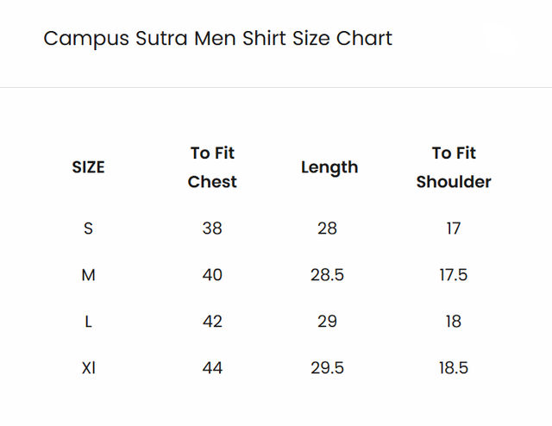The image size is (552, 426).
Task: Select the Xl size row label
Action: [88, 368]
